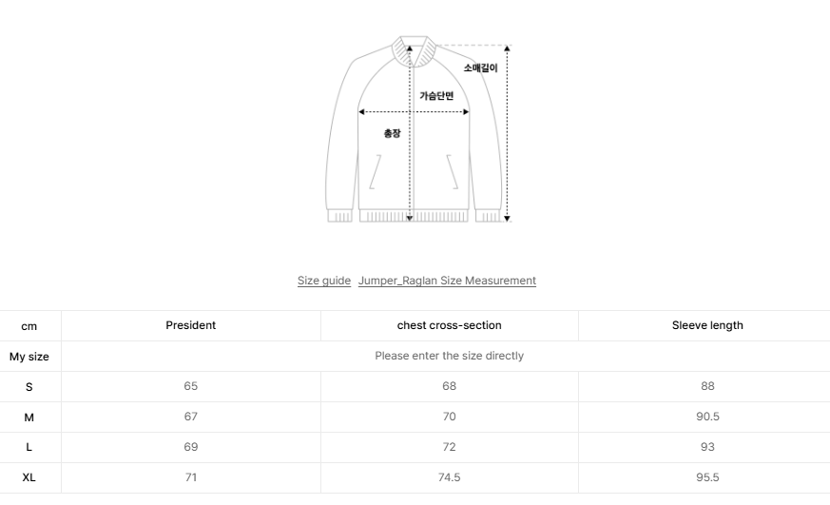830x505 pixels.
Task: Click the cm column header
Action: (29, 326)
